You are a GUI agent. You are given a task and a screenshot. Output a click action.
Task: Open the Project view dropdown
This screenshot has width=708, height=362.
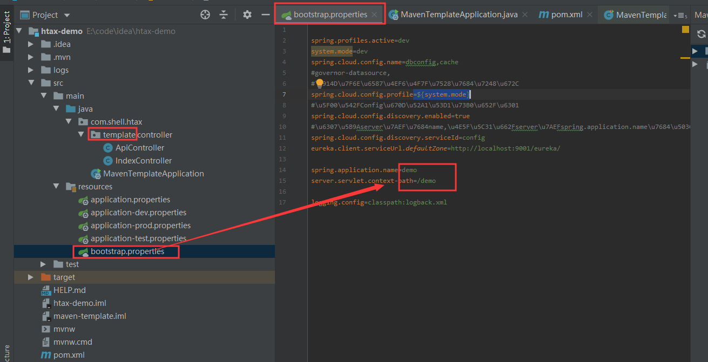pyautogui.click(x=67, y=15)
